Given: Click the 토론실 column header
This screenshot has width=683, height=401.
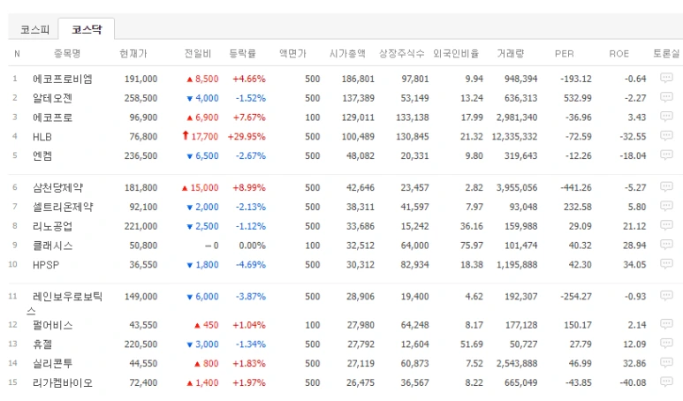Looking at the screenshot, I should (666, 54).
